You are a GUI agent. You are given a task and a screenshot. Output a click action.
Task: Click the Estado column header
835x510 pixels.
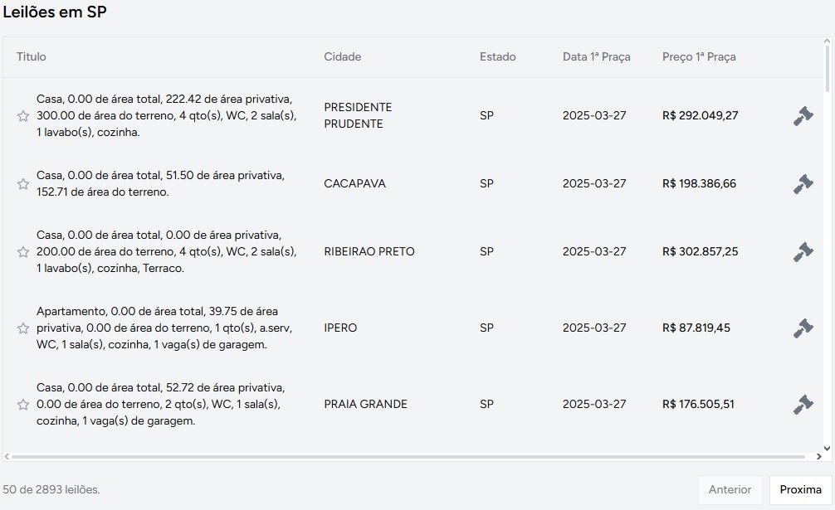(x=497, y=57)
